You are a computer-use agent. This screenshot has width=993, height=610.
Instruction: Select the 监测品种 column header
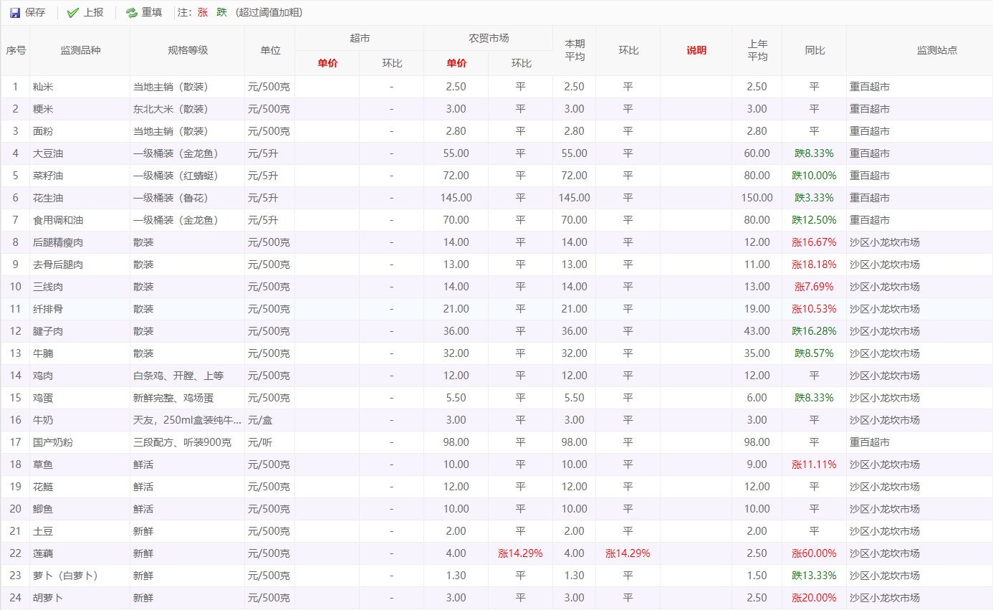point(80,50)
